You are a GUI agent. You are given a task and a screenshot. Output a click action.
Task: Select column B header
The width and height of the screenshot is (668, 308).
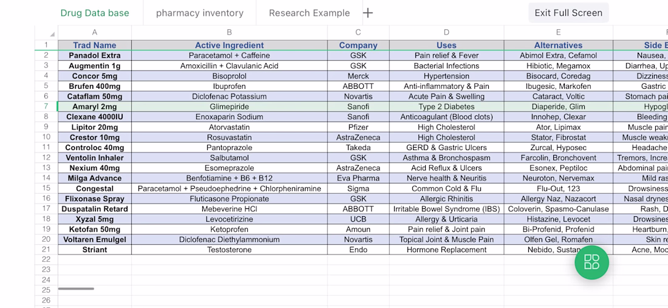click(229, 32)
